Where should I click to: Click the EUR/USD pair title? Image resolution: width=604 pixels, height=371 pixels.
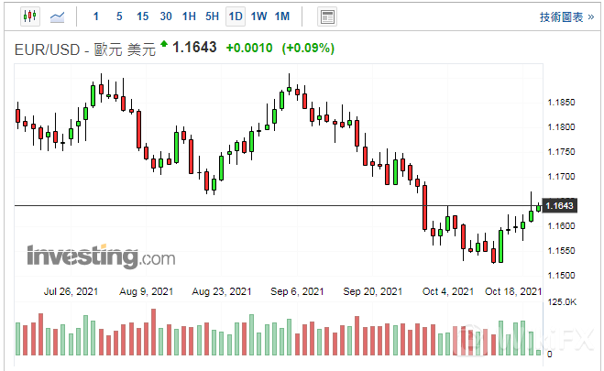tap(85, 49)
